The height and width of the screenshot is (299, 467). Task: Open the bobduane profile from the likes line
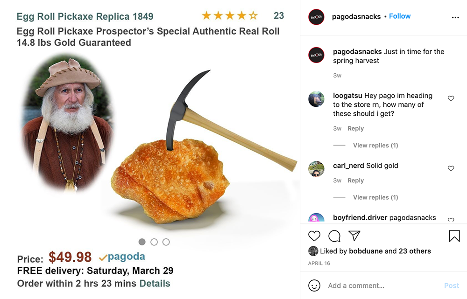click(x=366, y=251)
